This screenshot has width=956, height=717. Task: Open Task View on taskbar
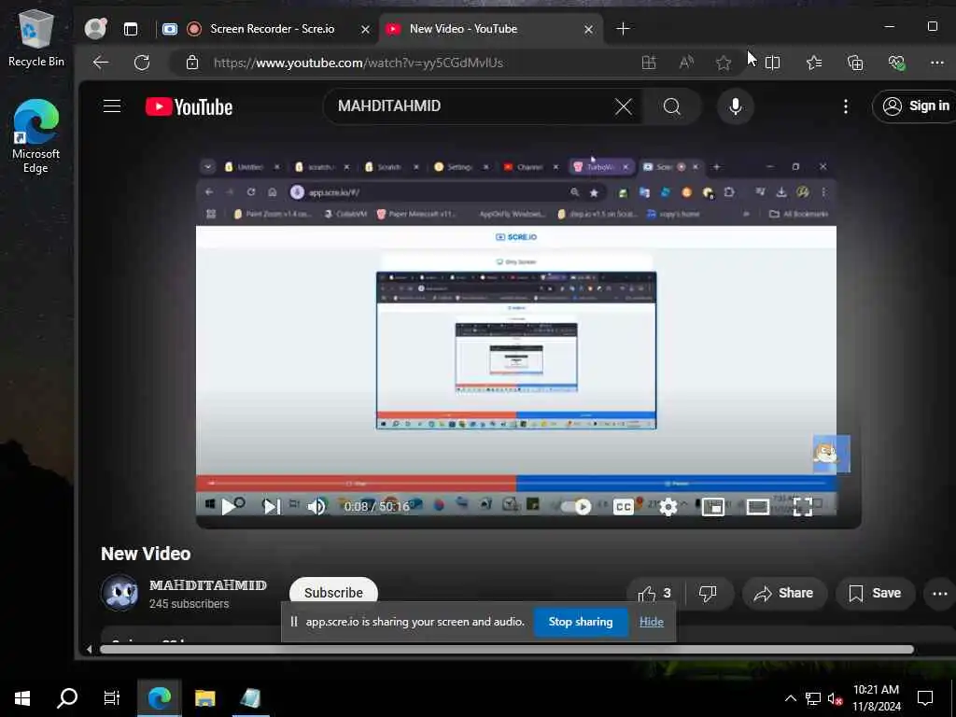coord(112,698)
